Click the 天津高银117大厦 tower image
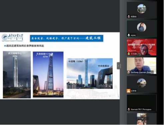The image size is (164, 125). click(x=48, y=74)
